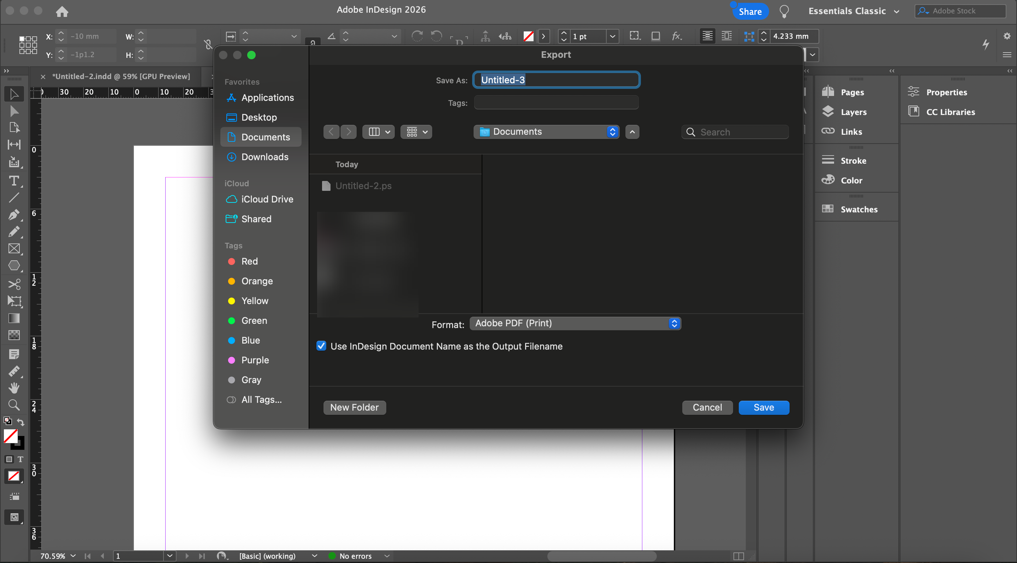Click the Save button
The image size is (1017, 563).
[763, 407]
